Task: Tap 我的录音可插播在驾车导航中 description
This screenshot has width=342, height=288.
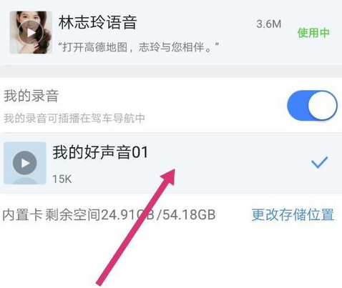Action: (x=74, y=118)
